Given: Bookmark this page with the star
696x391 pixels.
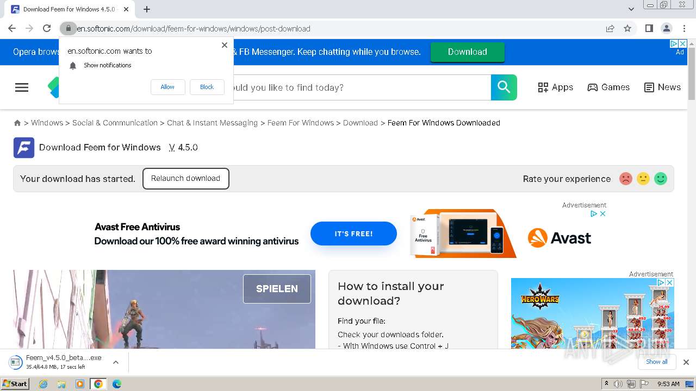Looking at the screenshot, I should (627, 28).
